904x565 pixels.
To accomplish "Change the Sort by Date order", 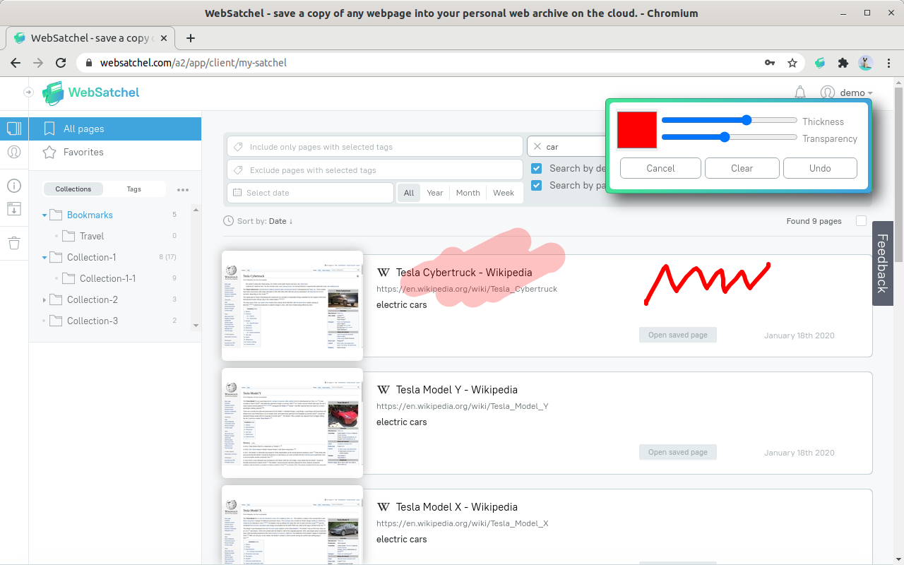I will pos(280,221).
